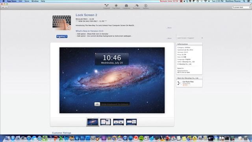Open the Installing button dropdown arrow
The image size is (252, 142).
coord(67,37)
